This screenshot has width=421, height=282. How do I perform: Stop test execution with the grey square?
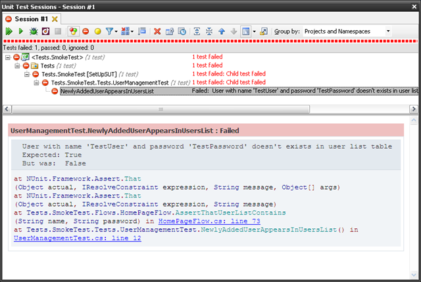(58, 31)
